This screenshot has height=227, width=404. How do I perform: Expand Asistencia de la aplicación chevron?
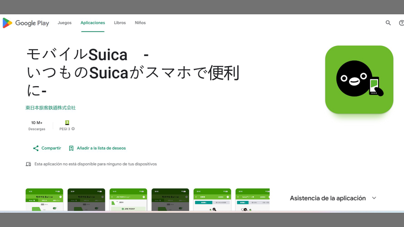pyautogui.click(x=374, y=198)
